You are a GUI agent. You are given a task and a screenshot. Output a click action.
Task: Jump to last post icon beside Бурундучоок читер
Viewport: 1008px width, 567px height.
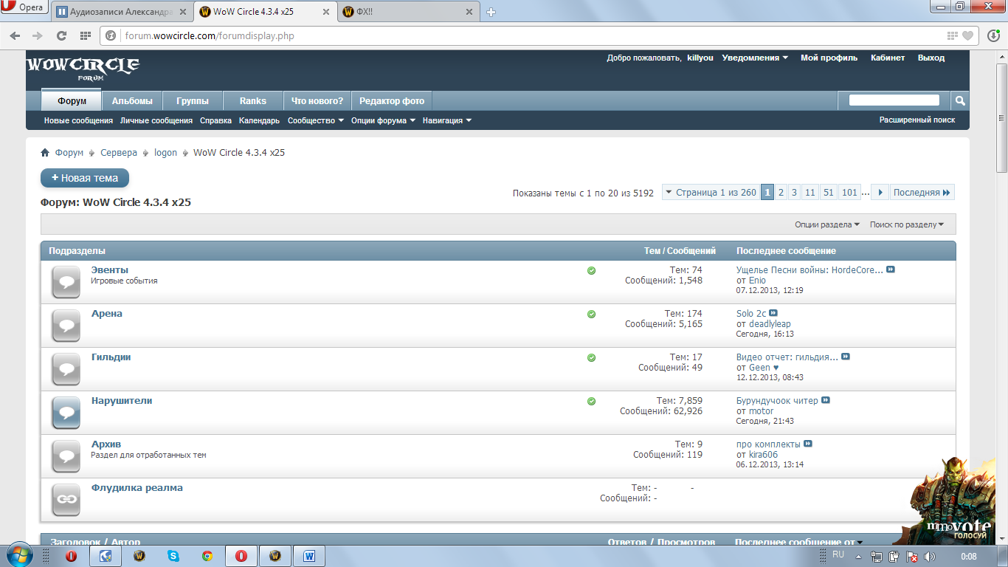tap(826, 400)
